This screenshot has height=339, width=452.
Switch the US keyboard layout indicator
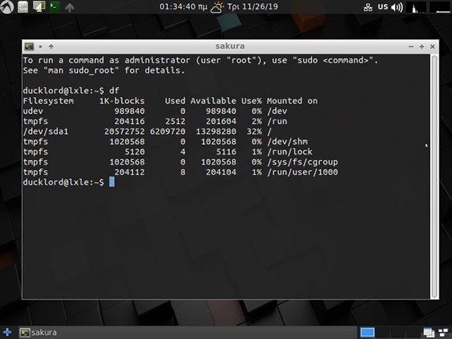tap(383, 7)
